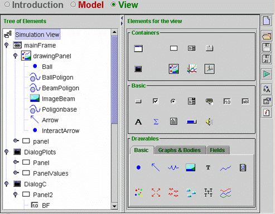
Task: Select the Simulation View root node
Action: (37, 34)
